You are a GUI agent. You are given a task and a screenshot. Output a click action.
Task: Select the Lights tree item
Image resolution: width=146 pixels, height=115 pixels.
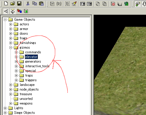coord(19,108)
